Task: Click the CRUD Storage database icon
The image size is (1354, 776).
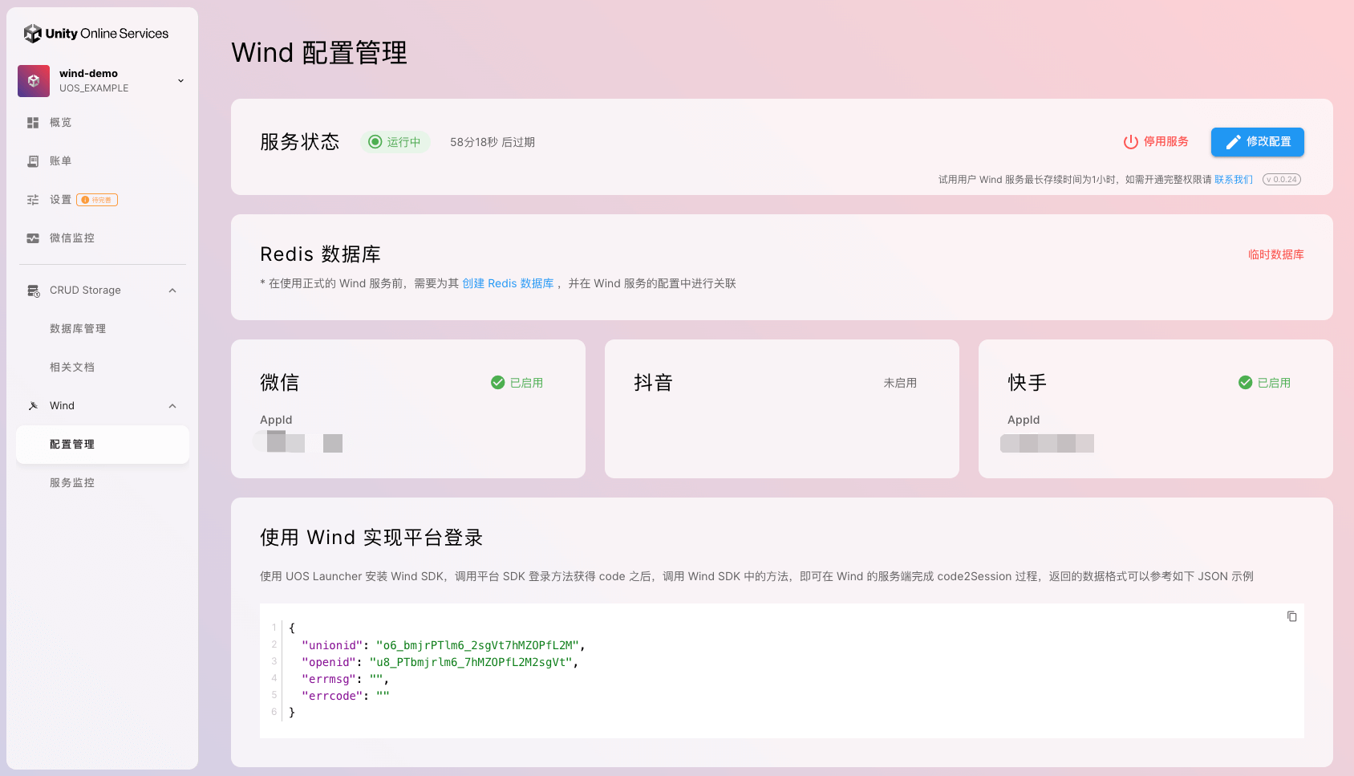Action: tap(33, 290)
